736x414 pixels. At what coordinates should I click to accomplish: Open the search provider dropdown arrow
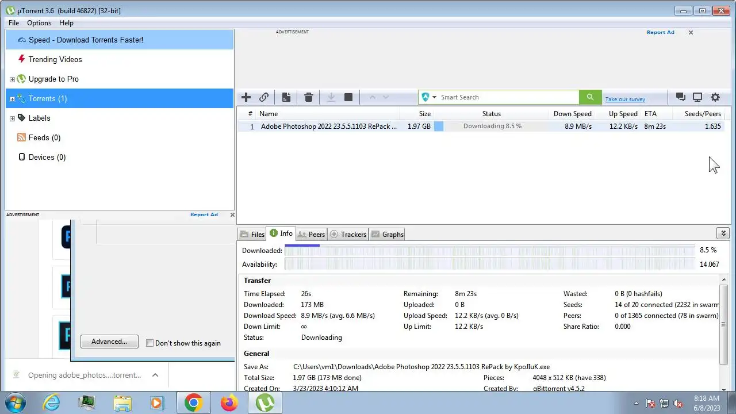click(x=435, y=97)
